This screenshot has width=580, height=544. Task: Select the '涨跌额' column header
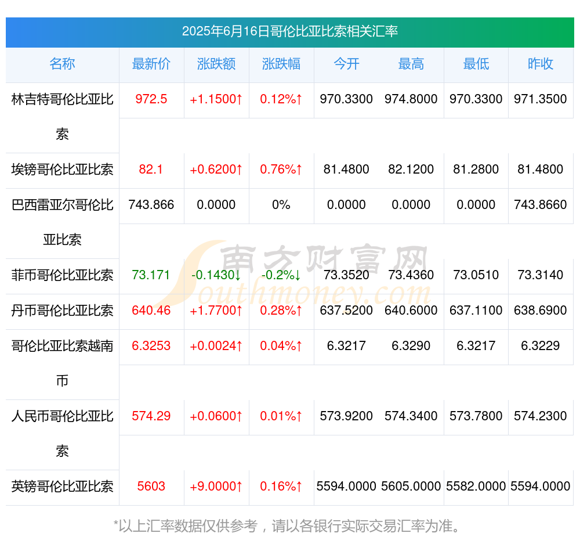[216, 64]
